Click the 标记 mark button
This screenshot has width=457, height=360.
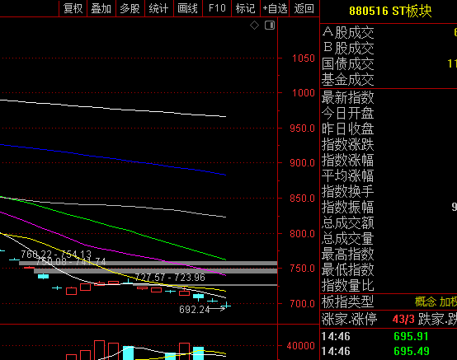[245, 8]
